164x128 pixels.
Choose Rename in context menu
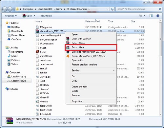(91, 95)
